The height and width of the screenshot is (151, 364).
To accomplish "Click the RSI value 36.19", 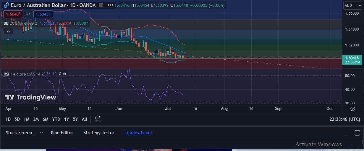I will click(x=51, y=74).
